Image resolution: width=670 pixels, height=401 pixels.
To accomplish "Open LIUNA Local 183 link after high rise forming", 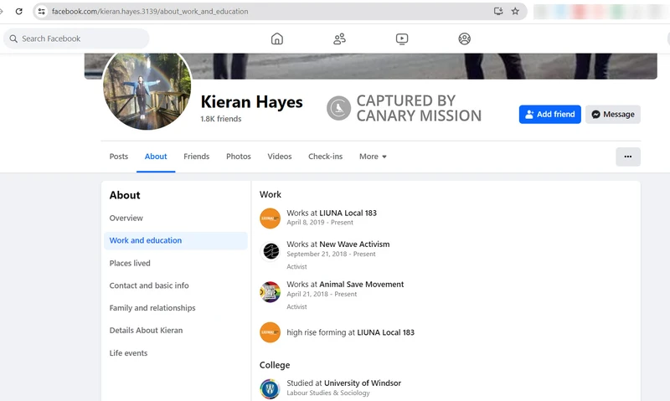I will click(x=385, y=332).
